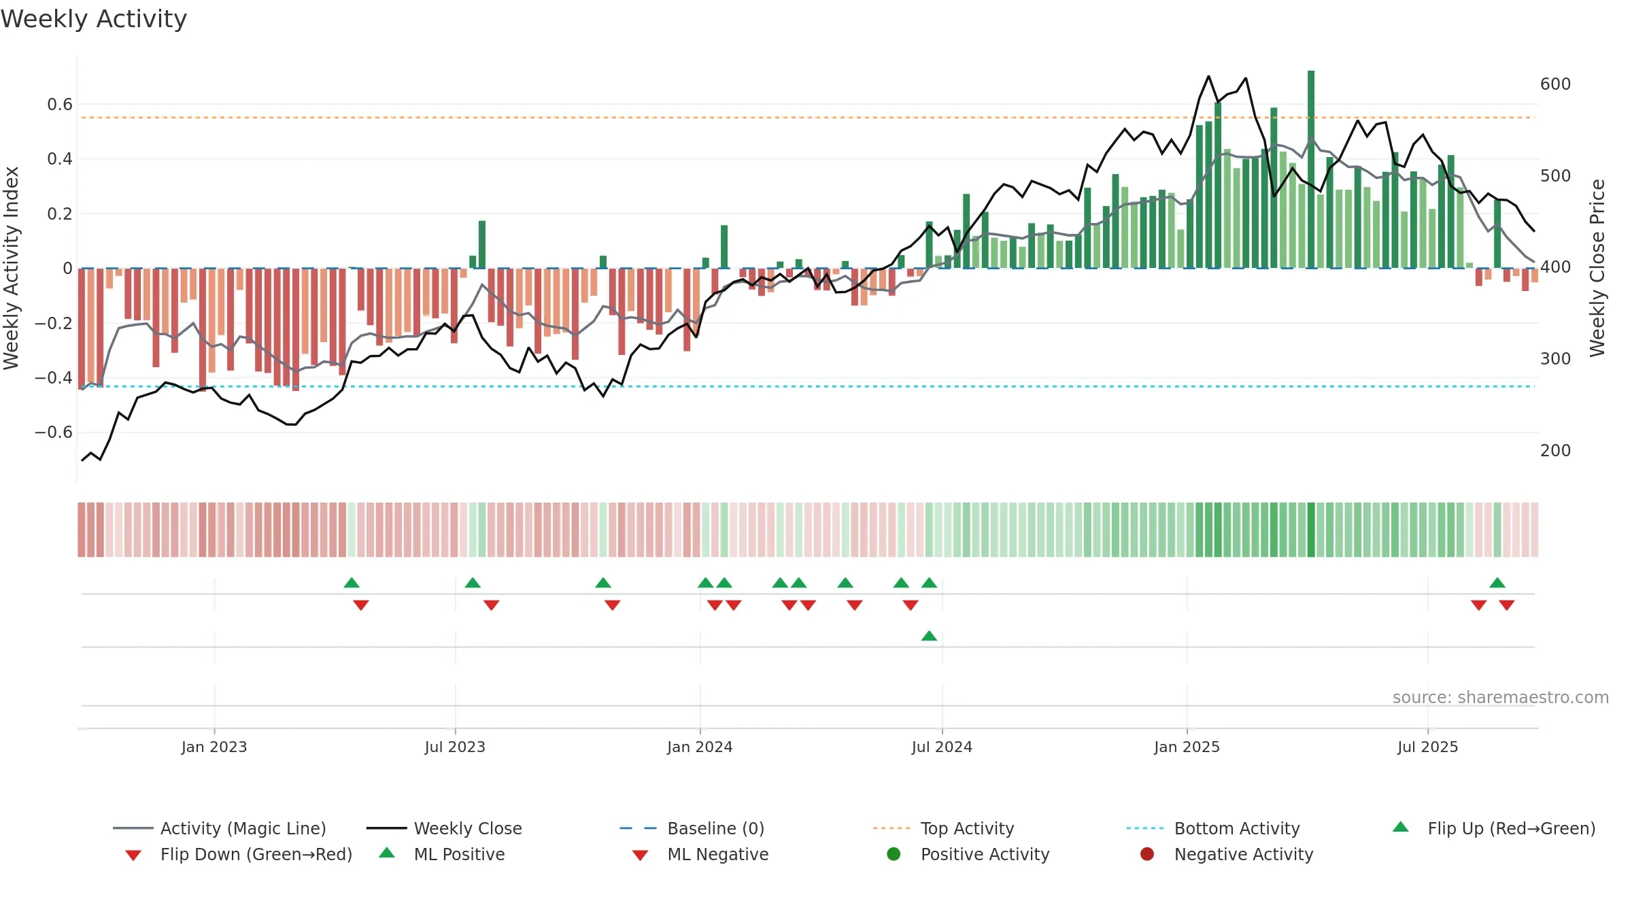Toggle Flip Up (Red→Green) legend entry
Image resolution: width=1632 pixels, height=918 pixels.
click(x=1493, y=828)
